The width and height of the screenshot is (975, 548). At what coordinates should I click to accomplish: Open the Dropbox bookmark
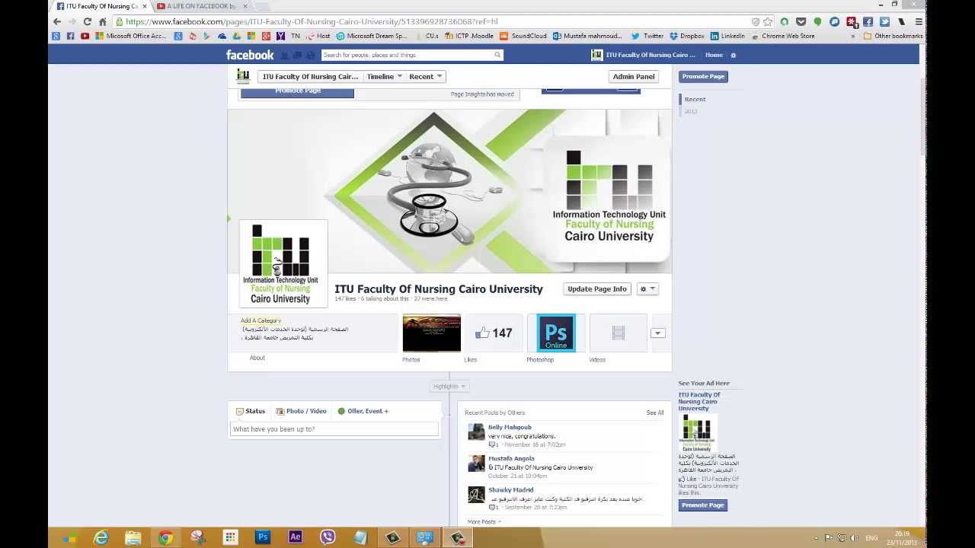point(687,36)
